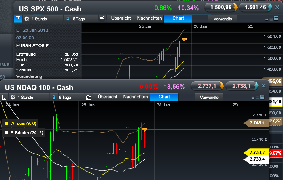Screen dimensions: 283x180
Task: Select Chart tab in SPX 500 window
Action: [x=178, y=19]
